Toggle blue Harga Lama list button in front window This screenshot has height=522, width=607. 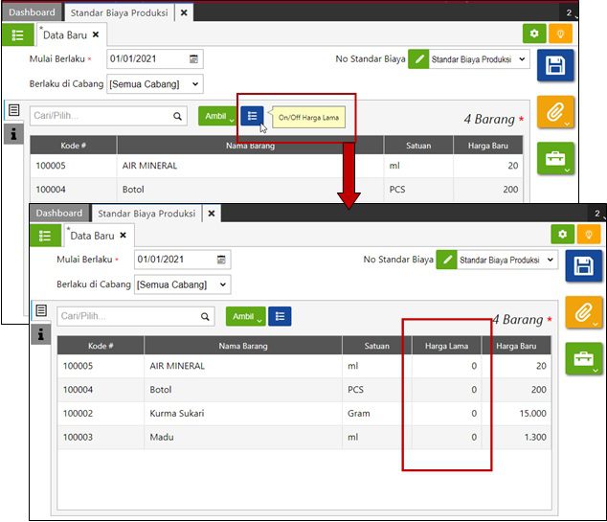coord(280,316)
